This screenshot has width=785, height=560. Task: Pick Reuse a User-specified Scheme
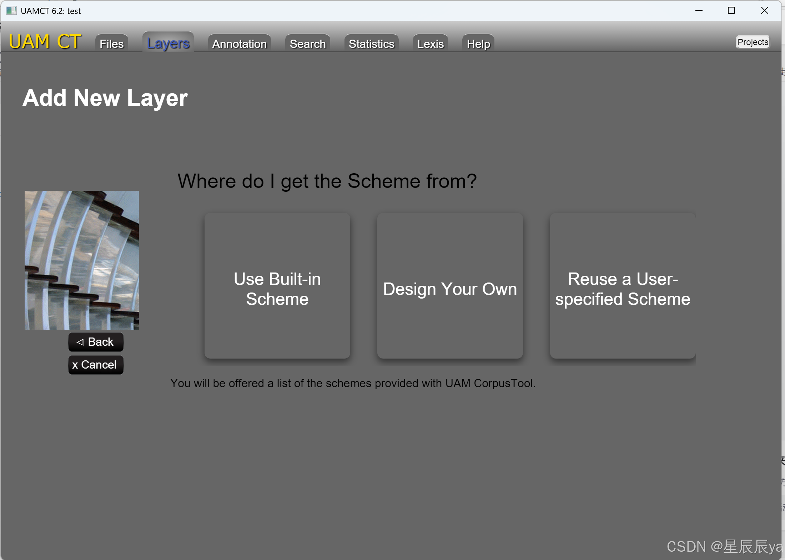pyautogui.click(x=622, y=286)
